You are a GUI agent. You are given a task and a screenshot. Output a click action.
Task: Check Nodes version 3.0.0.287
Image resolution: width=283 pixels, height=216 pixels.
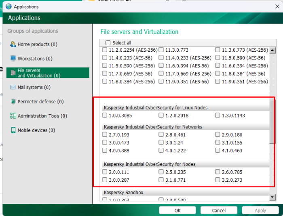point(104,180)
